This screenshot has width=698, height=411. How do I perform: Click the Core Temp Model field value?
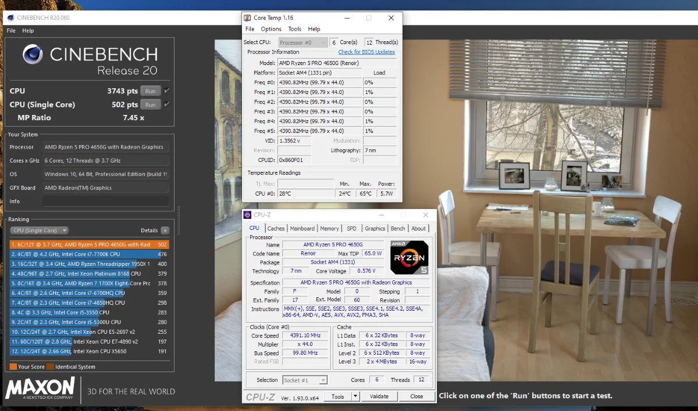[337, 63]
